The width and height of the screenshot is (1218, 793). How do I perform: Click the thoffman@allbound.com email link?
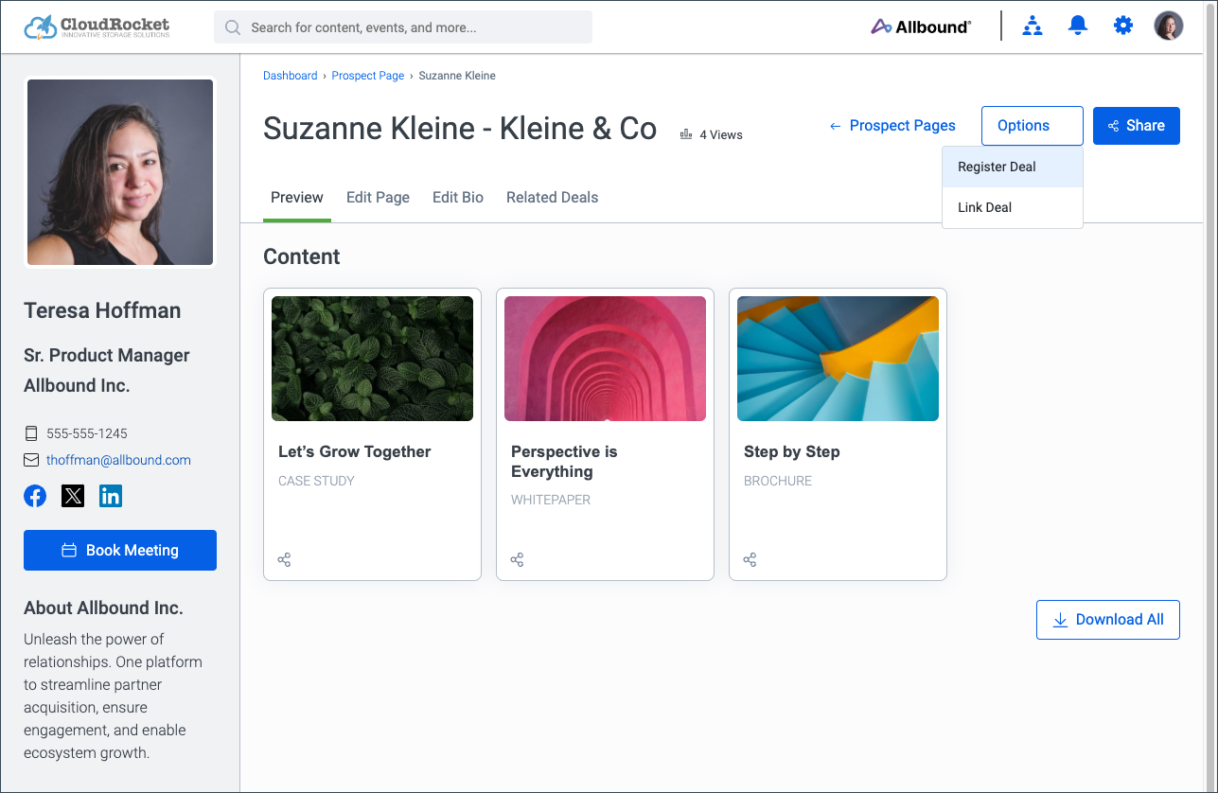pyautogui.click(x=118, y=460)
